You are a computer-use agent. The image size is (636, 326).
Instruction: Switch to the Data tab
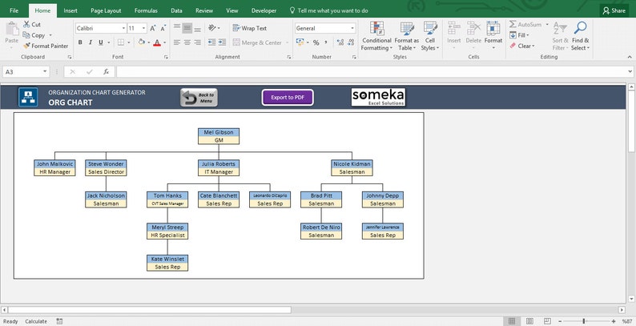pos(176,10)
